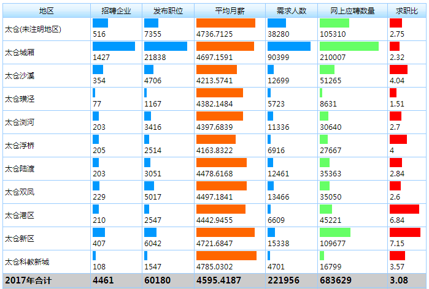This screenshot has width=429, height=289.
Task: Click the 太仓沙溪 region cell
Action: (x=19, y=76)
